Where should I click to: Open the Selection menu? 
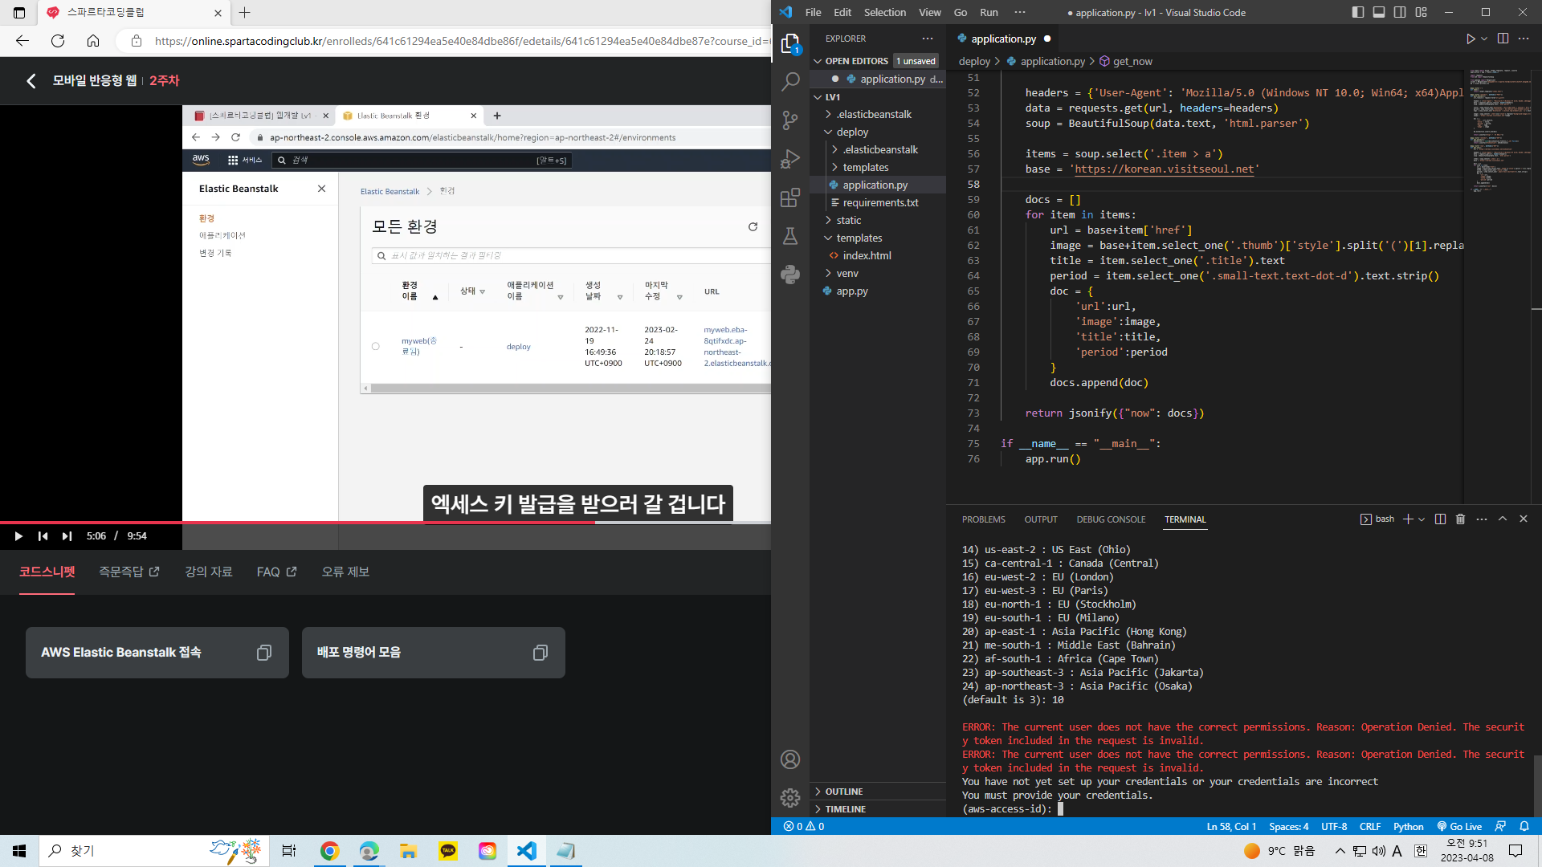pos(884,12)
